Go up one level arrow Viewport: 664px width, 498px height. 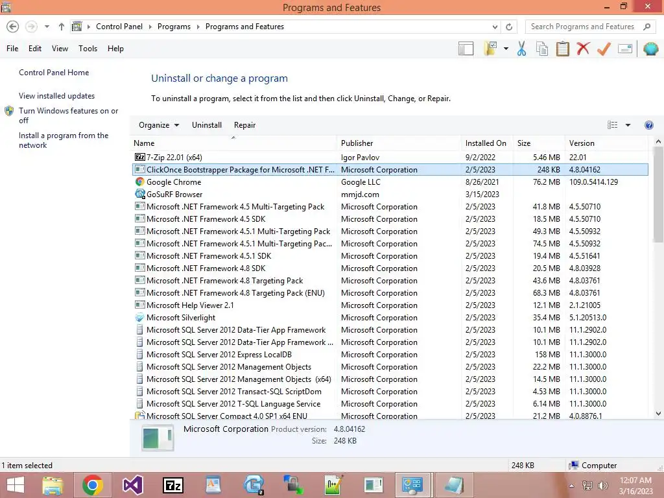click(x=62, y=27)
